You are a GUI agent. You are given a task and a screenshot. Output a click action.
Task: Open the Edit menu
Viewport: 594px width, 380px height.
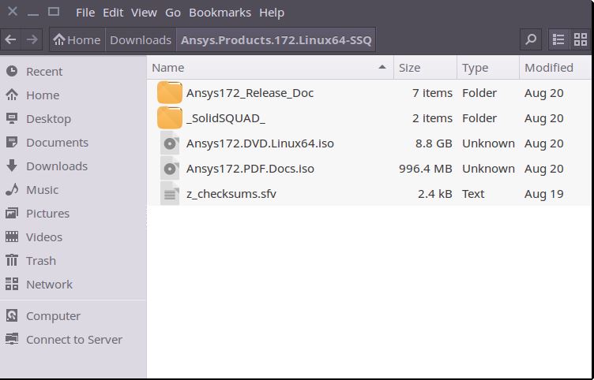[113, 13]
